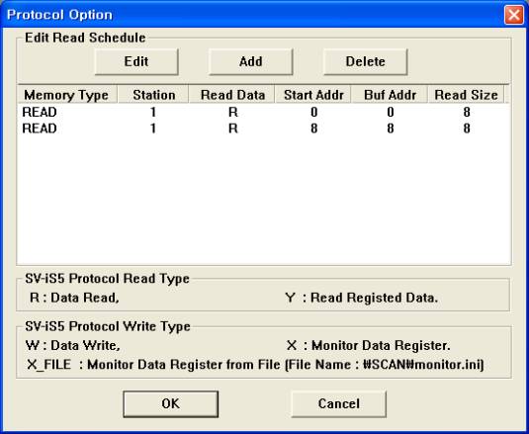
Task: Close the Protocol Option dialog
Action: (514, 15)
